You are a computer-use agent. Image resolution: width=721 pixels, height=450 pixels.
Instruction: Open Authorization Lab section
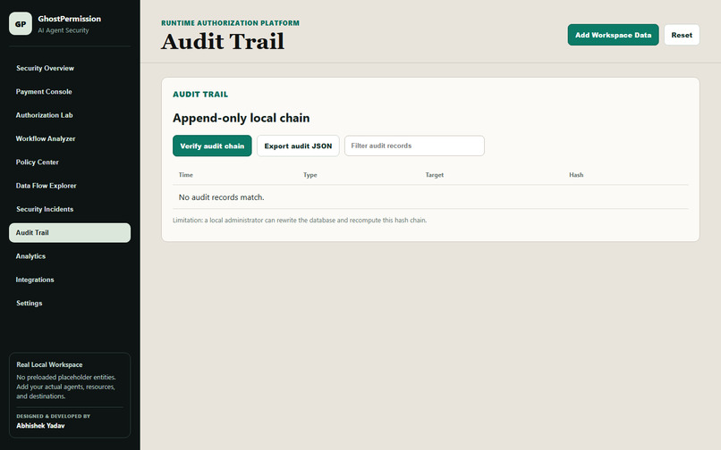[x=70, y=115]
